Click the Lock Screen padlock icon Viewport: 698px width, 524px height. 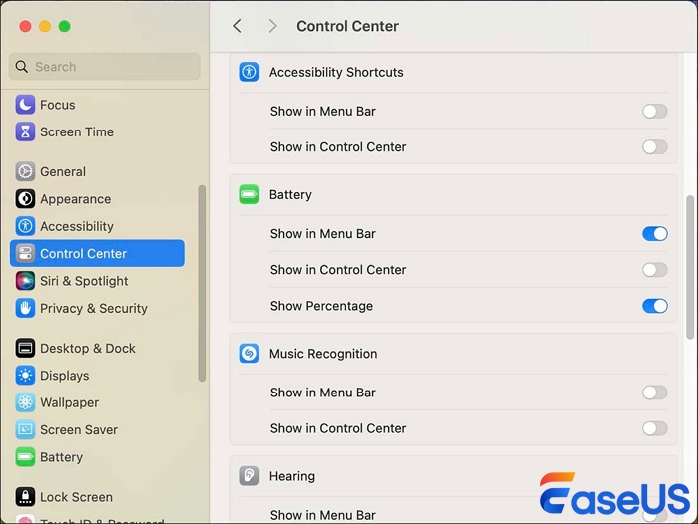[x=25, y=497]
